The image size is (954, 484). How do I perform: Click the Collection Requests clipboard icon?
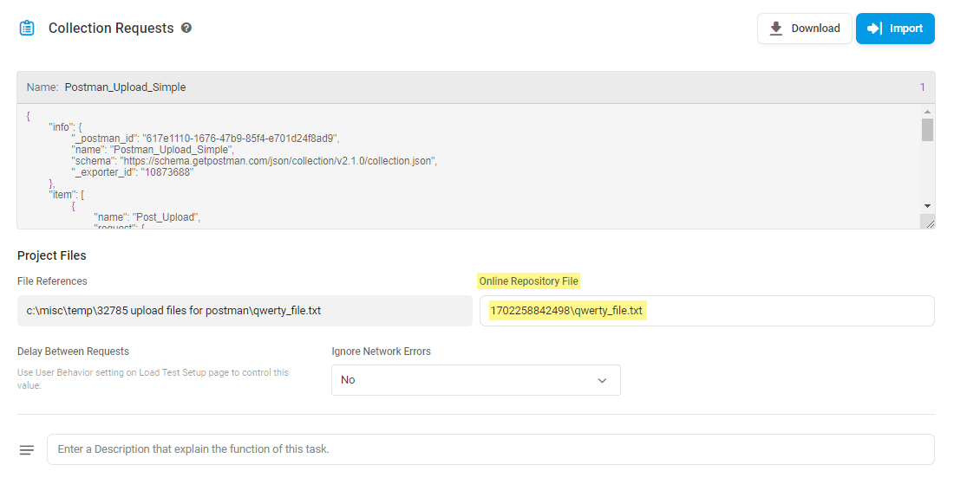click(27, 29)
